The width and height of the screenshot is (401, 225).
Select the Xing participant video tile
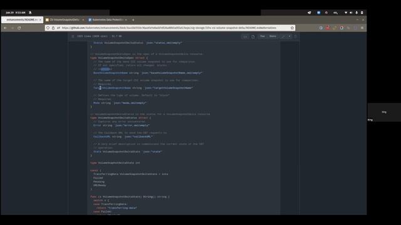coord(384,112)
